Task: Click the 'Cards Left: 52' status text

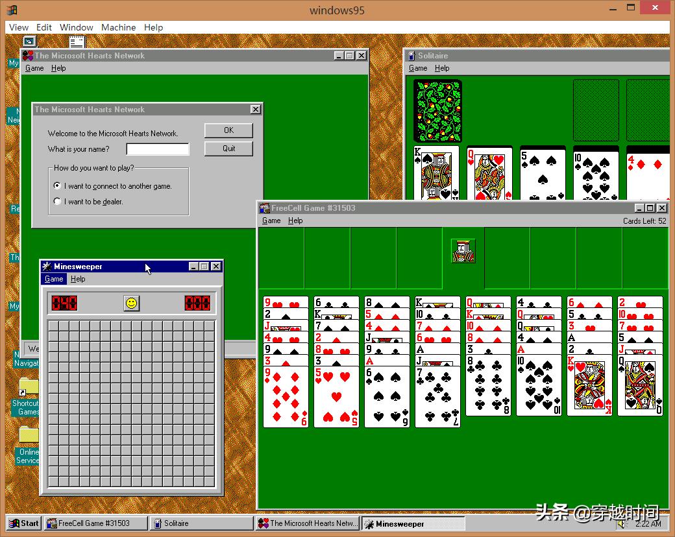Action: pyautogui.click(x=644, y=221)
